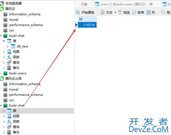Click sys database icon under 腾讯云

click(x=5, y=30)
